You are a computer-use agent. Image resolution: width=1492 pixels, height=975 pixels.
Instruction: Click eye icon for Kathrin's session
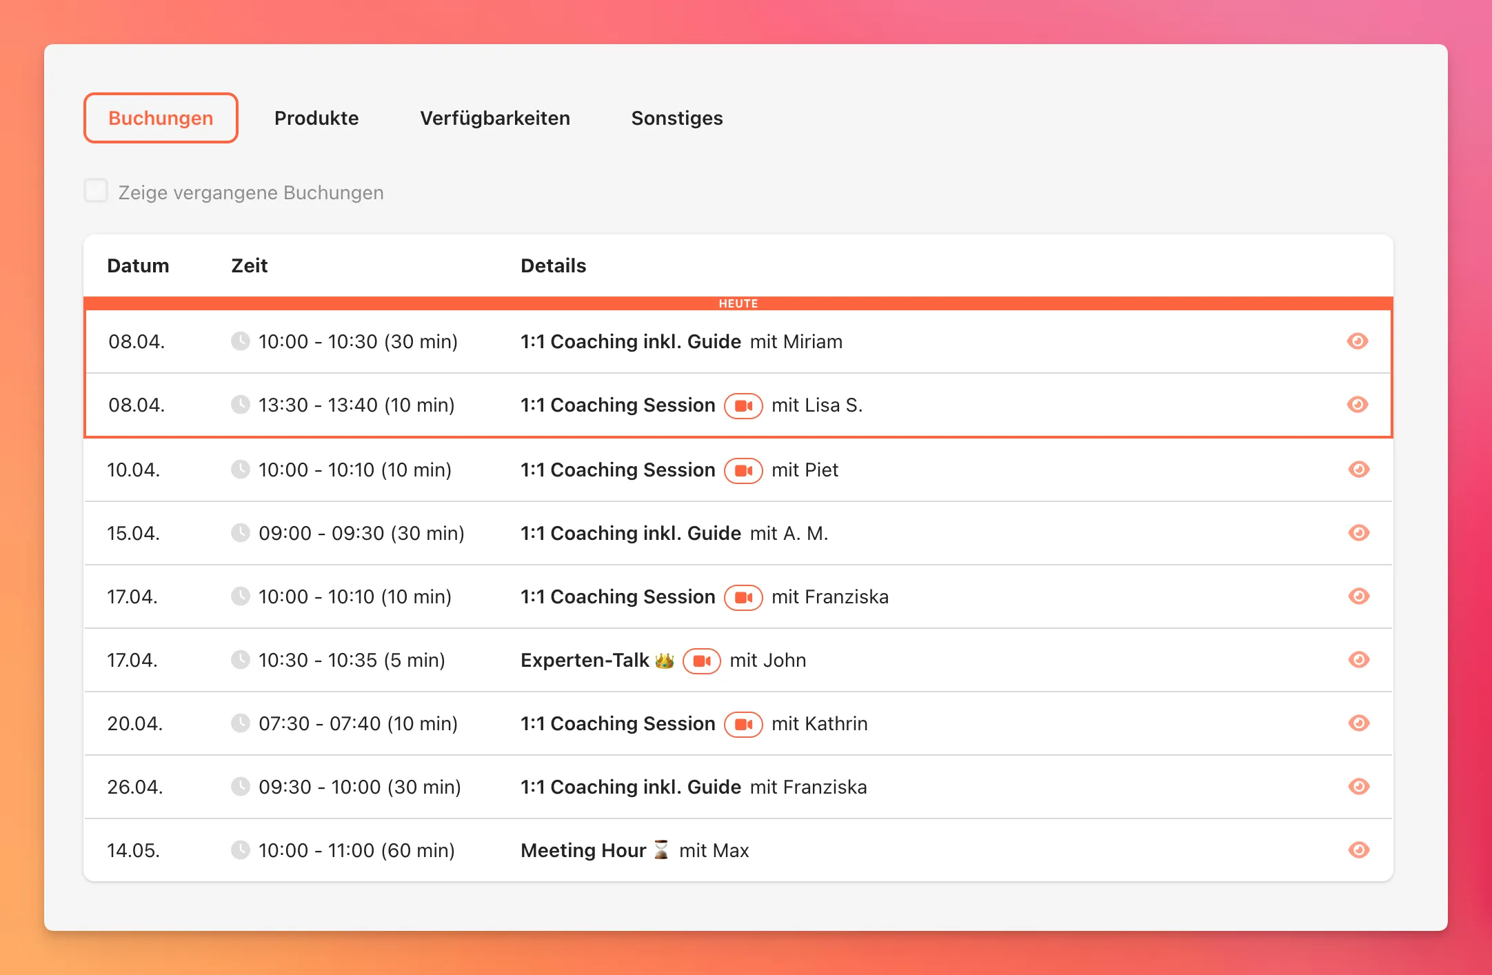click(1358, 723)
